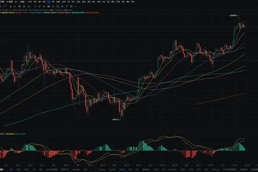Switch to the 年K timeframe

coord(133,2)
